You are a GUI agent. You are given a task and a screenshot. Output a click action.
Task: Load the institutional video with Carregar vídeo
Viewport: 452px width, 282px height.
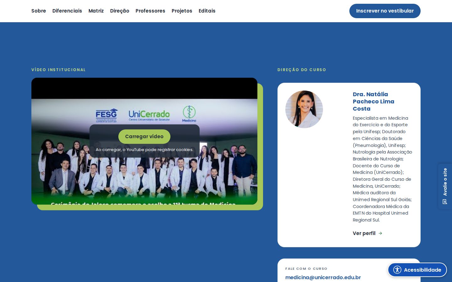pos(144,137)
